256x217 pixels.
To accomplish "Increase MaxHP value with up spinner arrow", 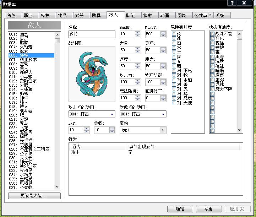I will point(138,33).
